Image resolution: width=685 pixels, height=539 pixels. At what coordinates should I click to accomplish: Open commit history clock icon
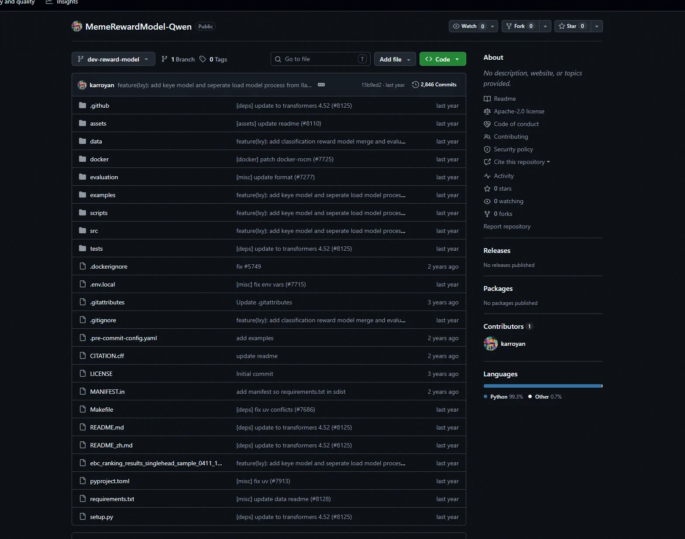coord(416,85)
